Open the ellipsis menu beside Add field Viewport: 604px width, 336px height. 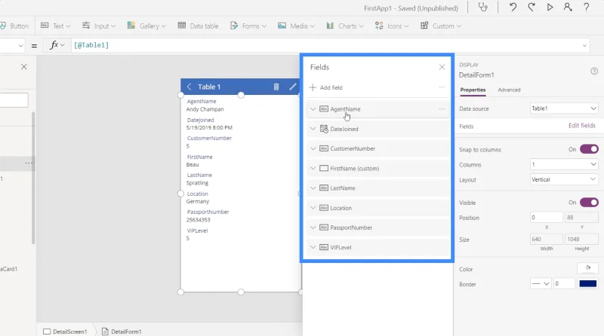pos(442,87)
